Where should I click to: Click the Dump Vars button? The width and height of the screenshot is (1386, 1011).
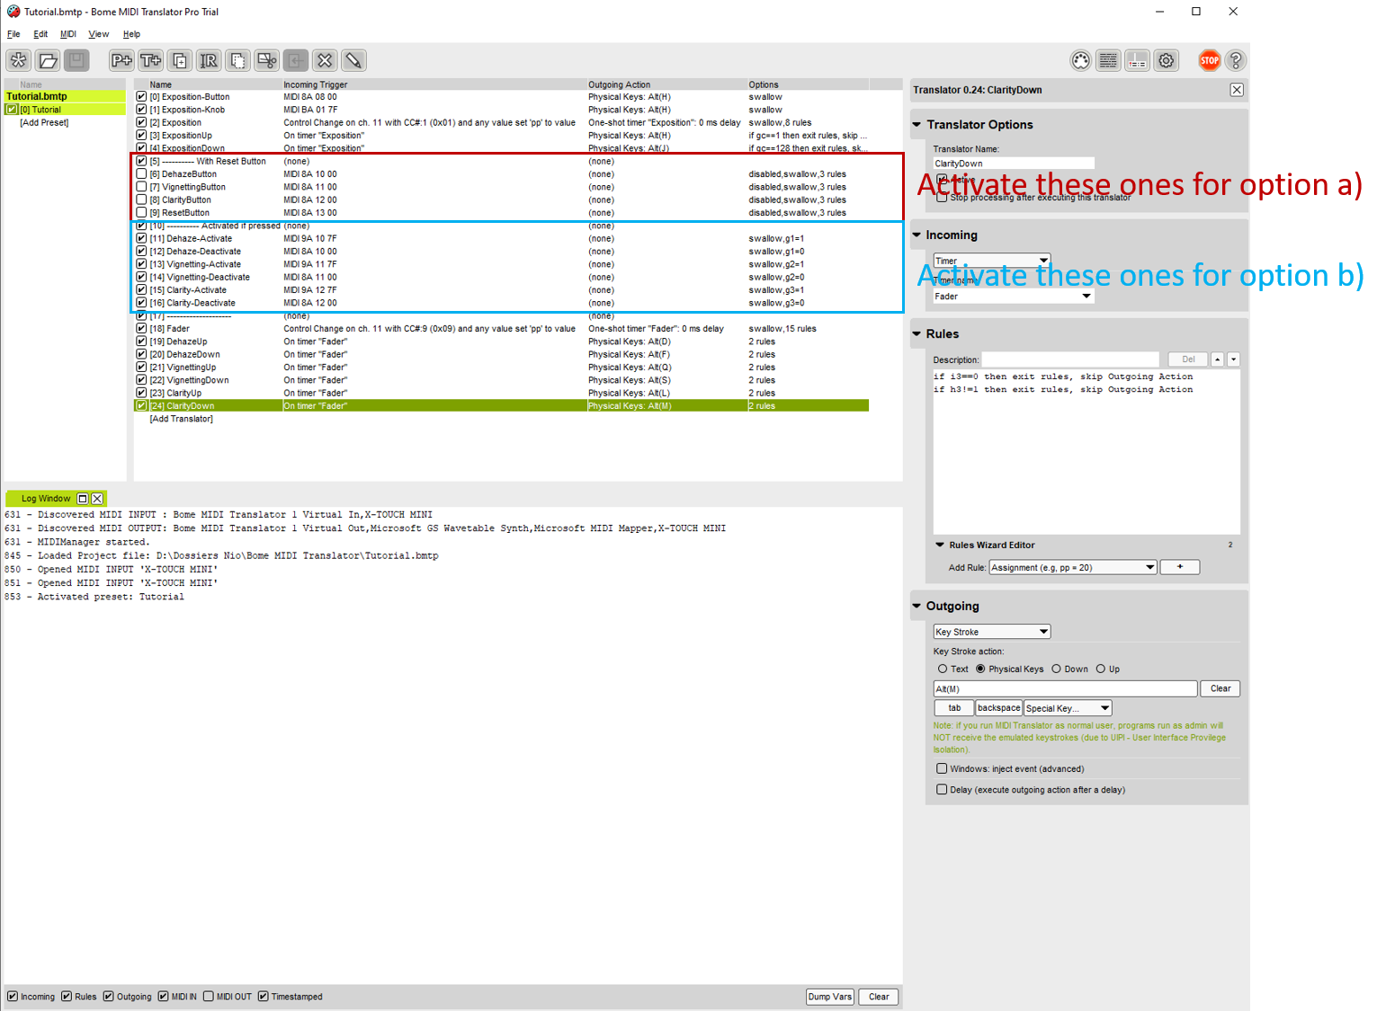tap(829, 997)
